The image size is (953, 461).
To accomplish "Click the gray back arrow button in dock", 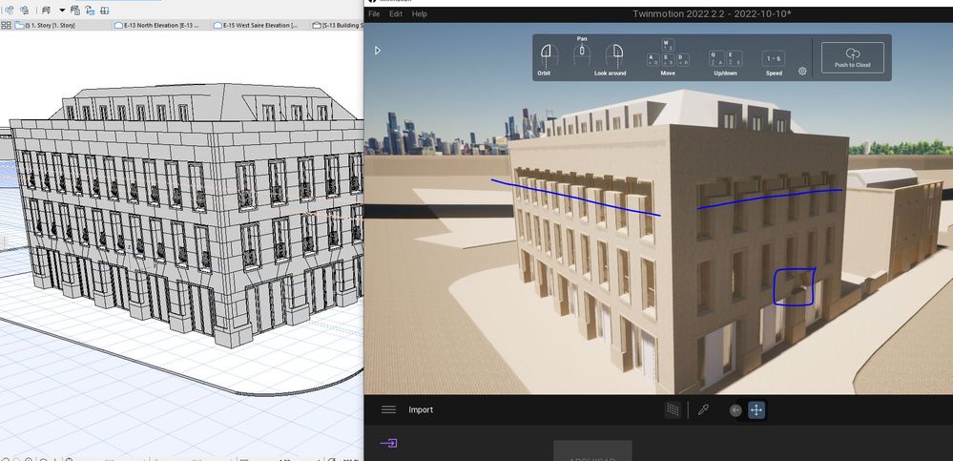I will (735, 410).
